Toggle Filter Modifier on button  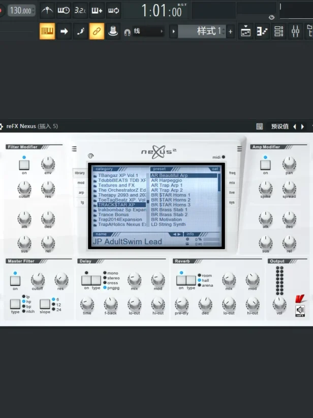tap(24, 165)
